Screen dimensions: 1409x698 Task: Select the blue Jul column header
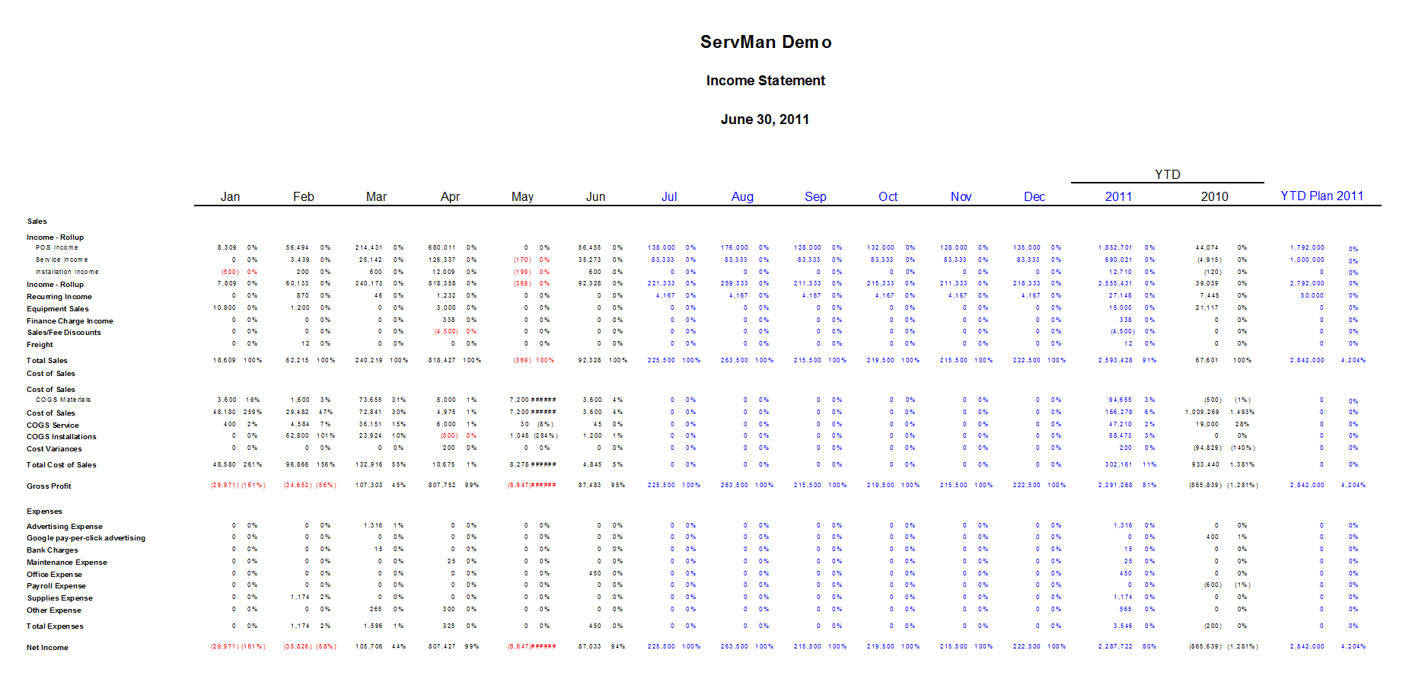669,196
